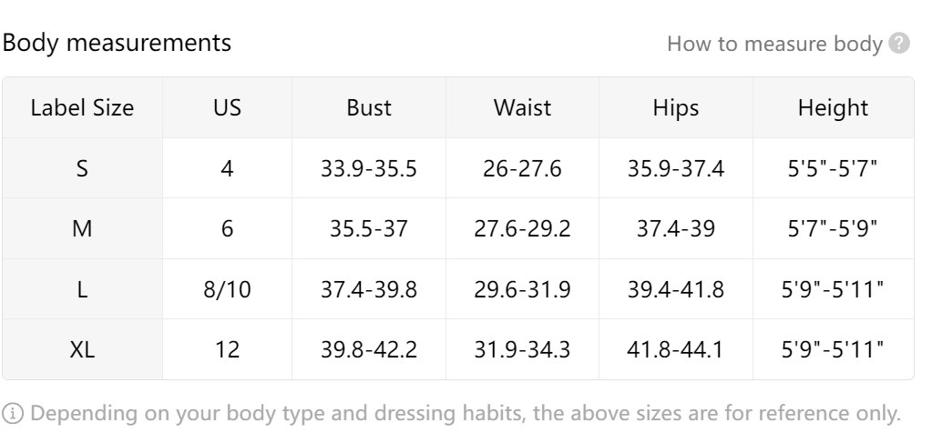Select the hips value 41.8-44.1
Screen dimensions: 932x443
pyautogui.click(x=675, y=348)
